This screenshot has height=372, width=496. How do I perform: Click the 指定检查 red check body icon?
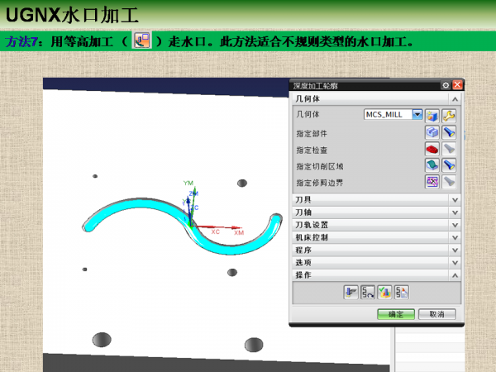tap(432, 149)
